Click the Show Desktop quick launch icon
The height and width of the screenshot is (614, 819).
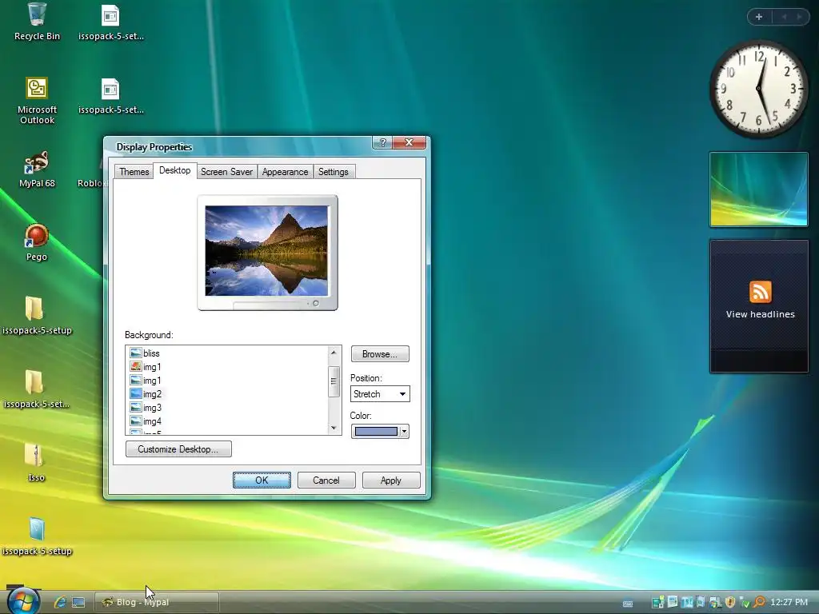point(78,602)
